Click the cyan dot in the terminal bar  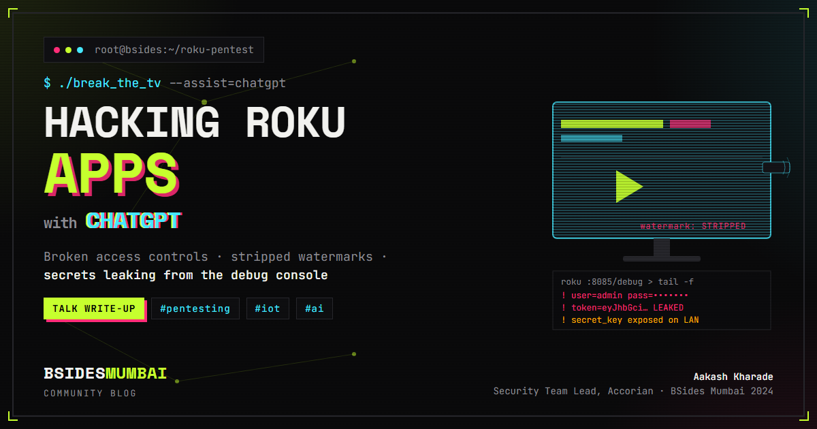click(80, 50)
